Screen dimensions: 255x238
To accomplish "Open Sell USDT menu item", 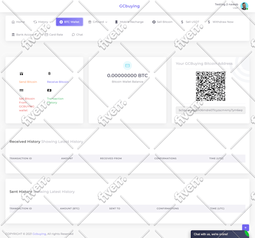I will pyautogui.click(x=190, y=22).
